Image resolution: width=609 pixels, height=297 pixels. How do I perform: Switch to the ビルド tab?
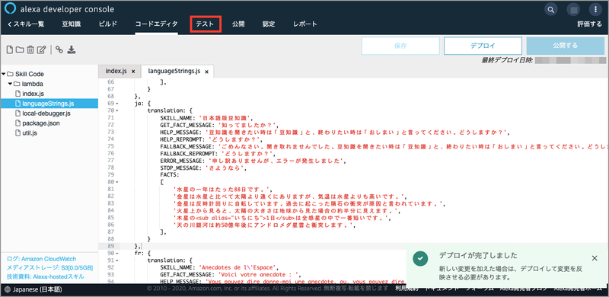point(108,24)
